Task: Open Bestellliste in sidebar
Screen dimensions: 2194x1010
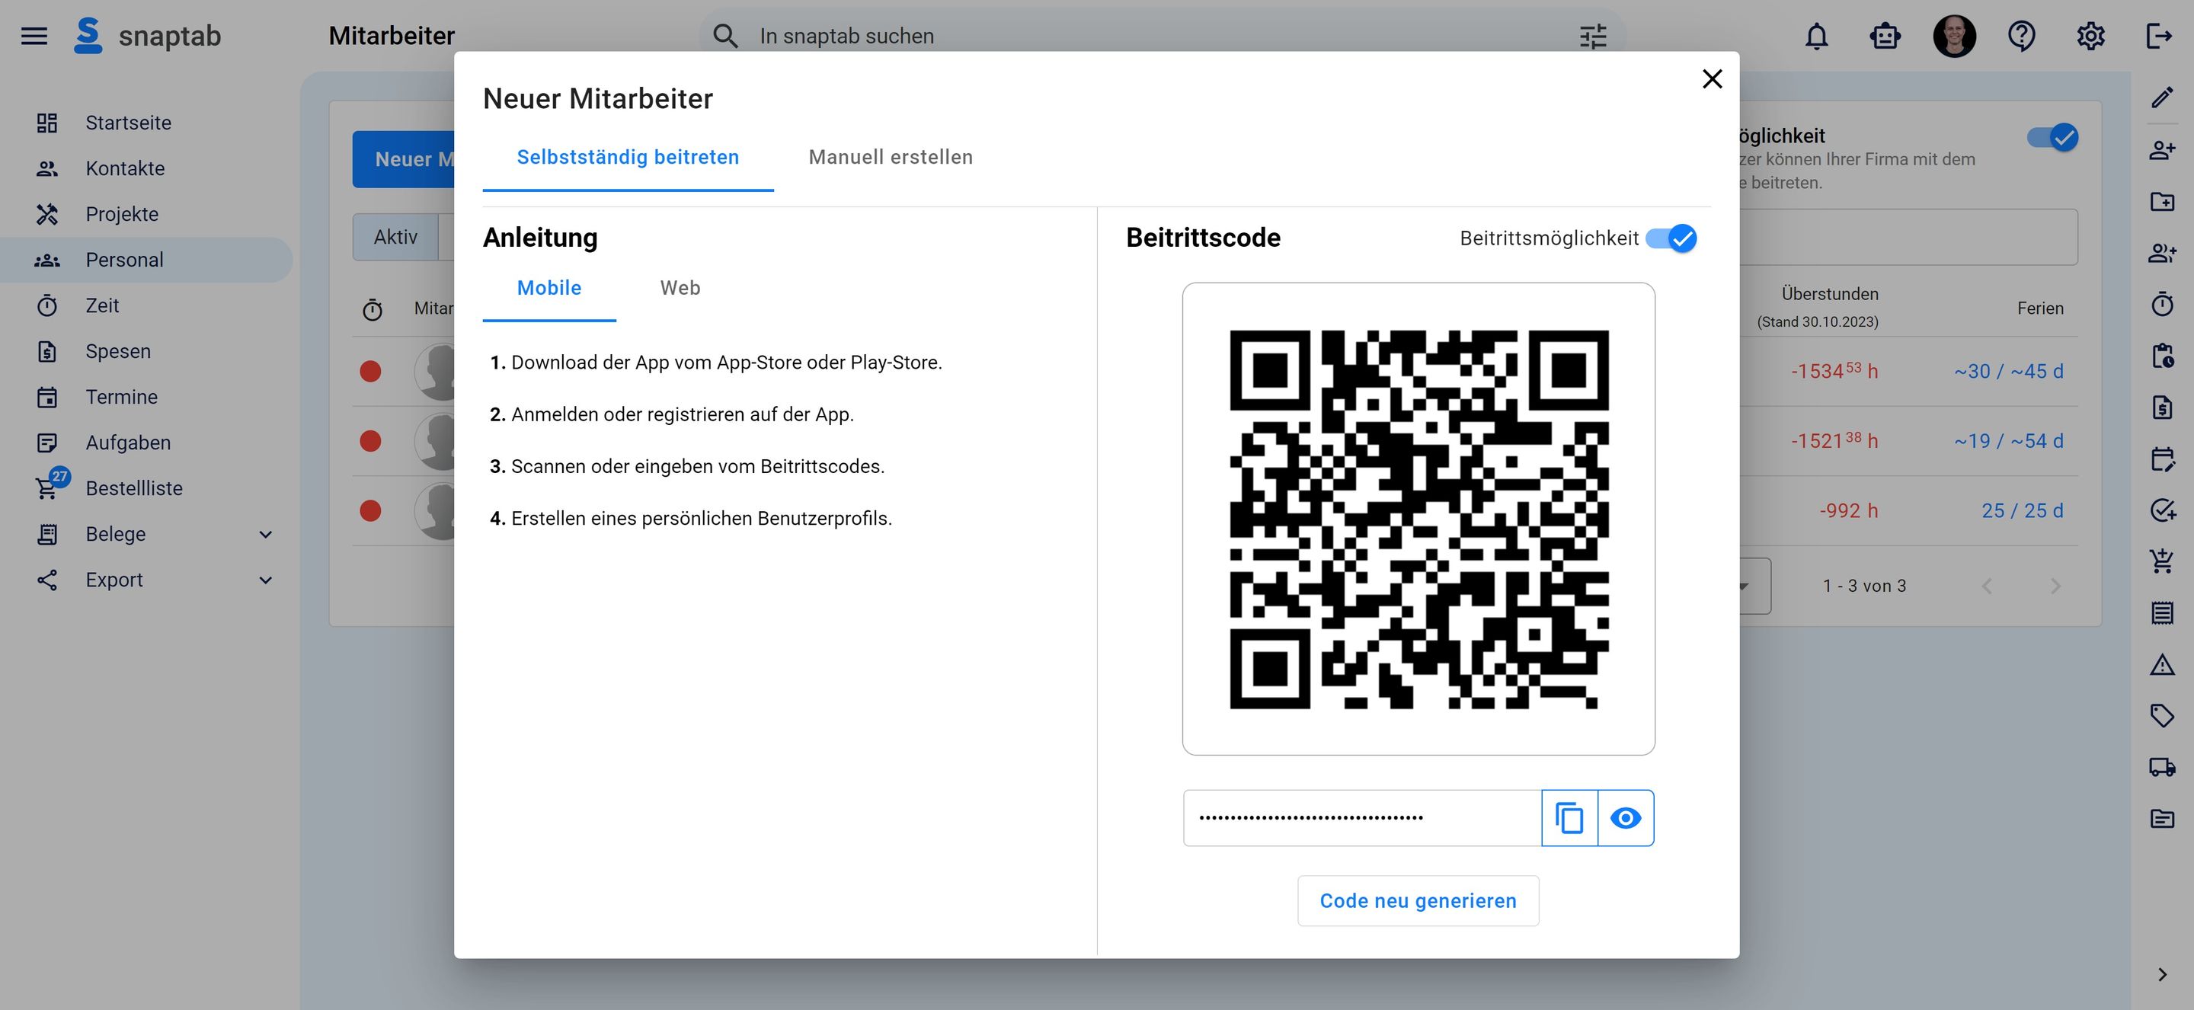Action: tap(146, 488)
